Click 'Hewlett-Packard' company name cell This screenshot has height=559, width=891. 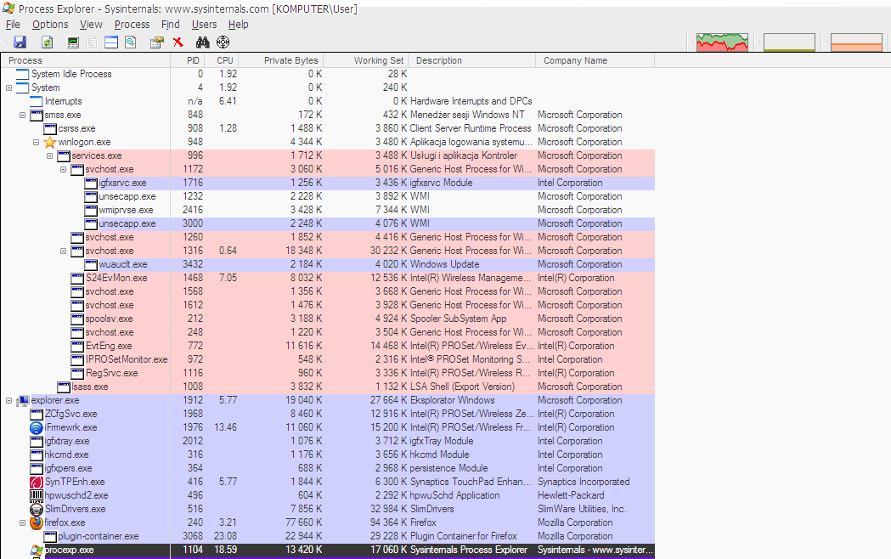point(571,495)
